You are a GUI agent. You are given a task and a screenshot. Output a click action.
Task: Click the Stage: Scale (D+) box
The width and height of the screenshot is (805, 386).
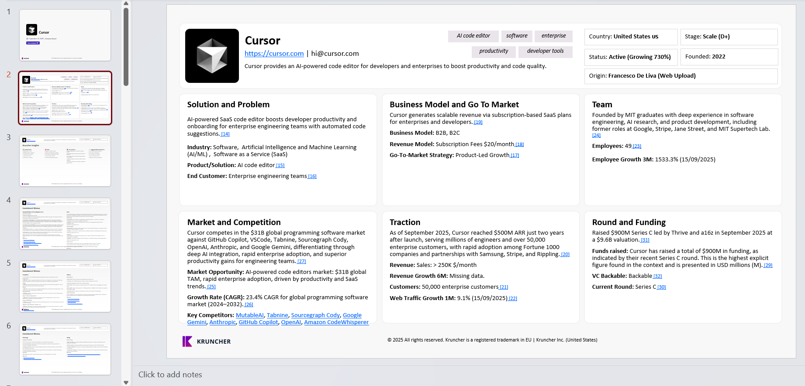click(729, 37)
